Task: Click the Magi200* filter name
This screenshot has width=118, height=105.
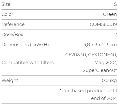Action: point(106,63)
